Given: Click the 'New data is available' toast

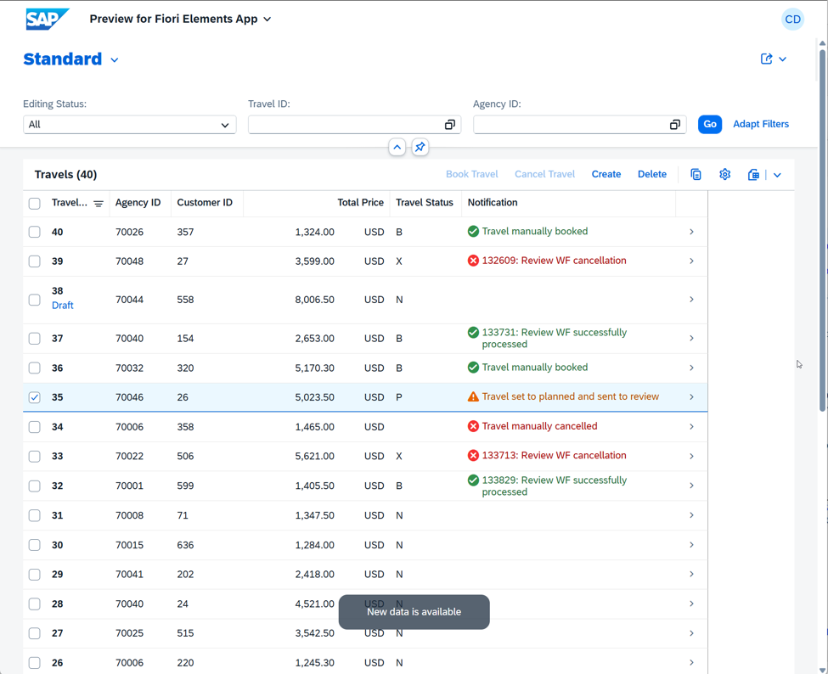Looking at the screenshot, I should click(x=414, y=612).
